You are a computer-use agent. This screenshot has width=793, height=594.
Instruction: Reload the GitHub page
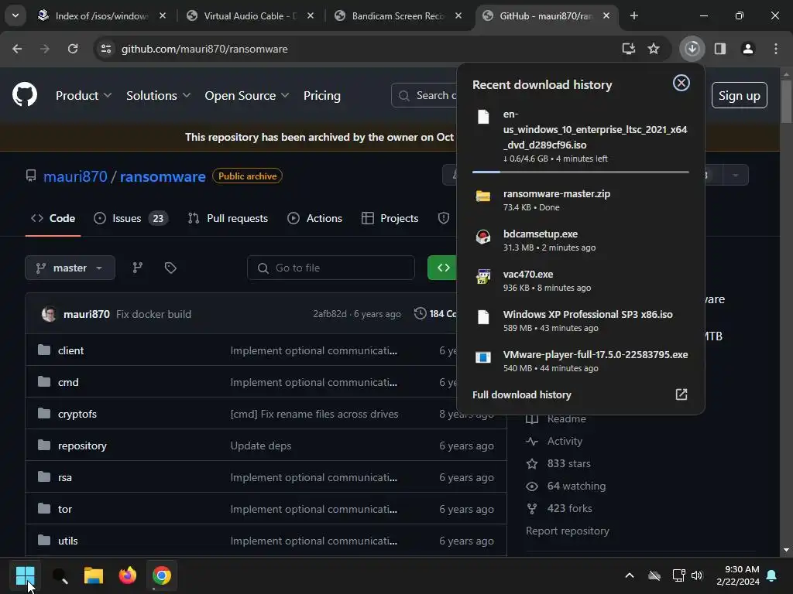pyautogui.click(x=73, y=49)
